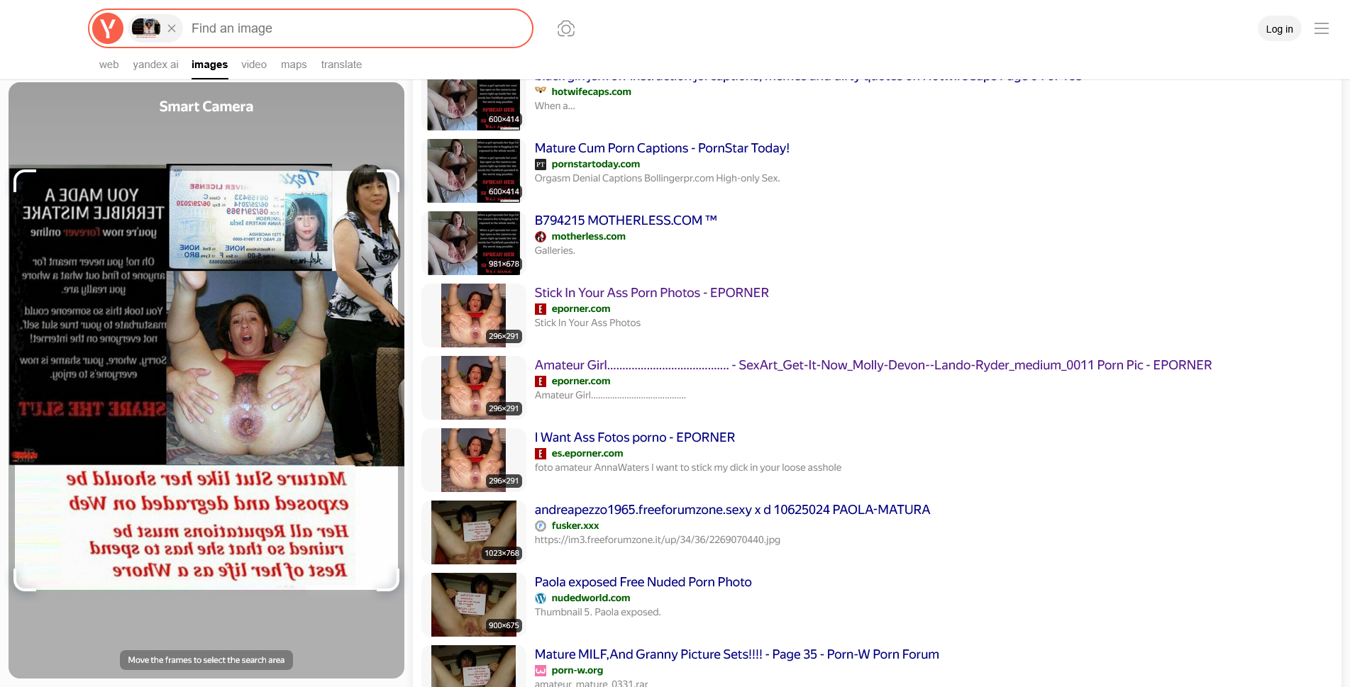Open the translate tab

tap(341, 65)
